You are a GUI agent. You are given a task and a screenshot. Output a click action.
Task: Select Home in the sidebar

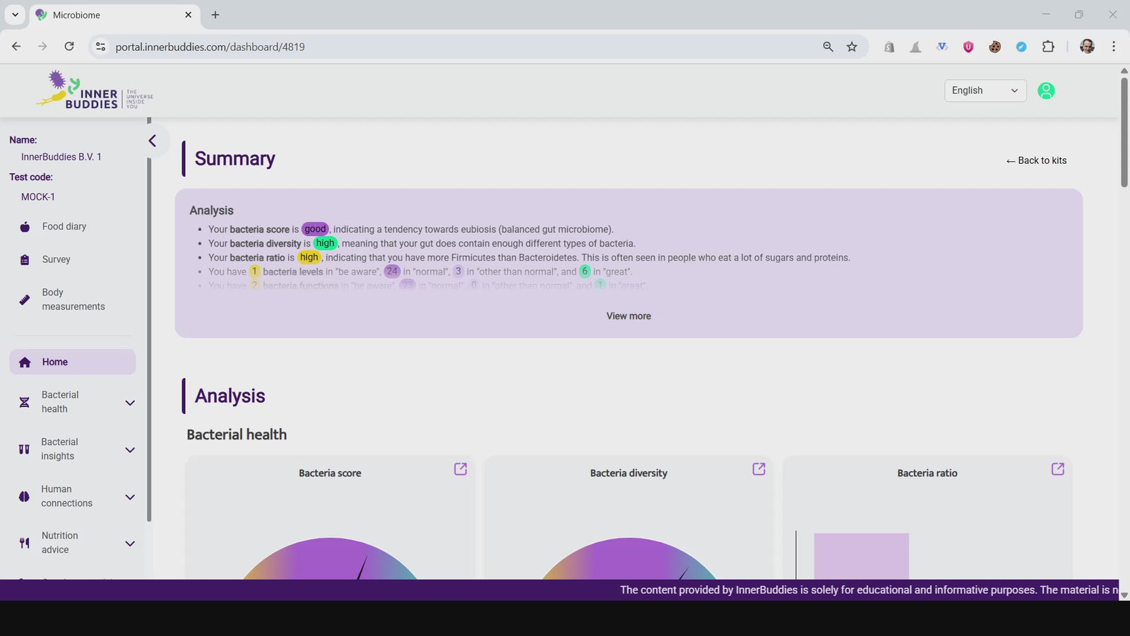click(x=55, y=362)
